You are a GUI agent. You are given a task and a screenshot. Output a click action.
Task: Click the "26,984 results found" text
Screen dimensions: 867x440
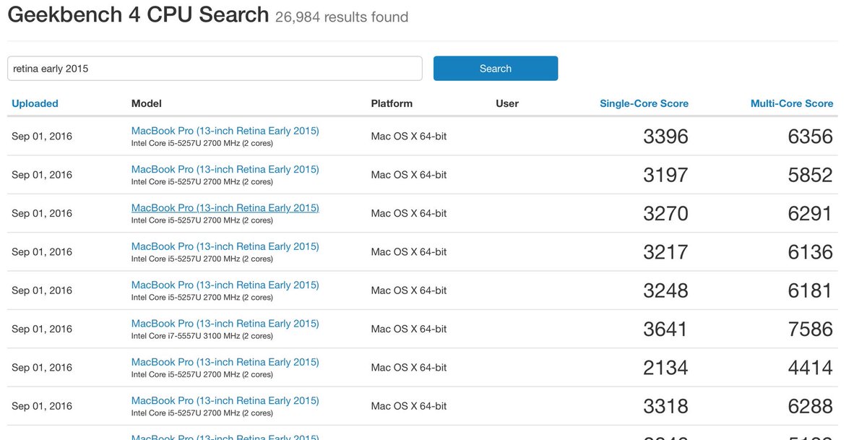(x=342, y=17)
